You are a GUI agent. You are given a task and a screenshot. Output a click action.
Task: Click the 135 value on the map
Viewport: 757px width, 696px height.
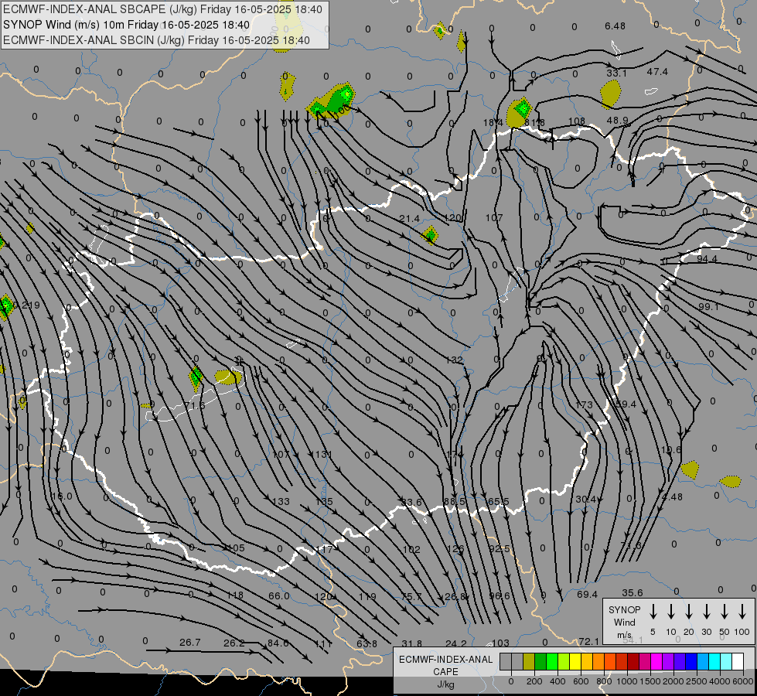coord(324,501)
